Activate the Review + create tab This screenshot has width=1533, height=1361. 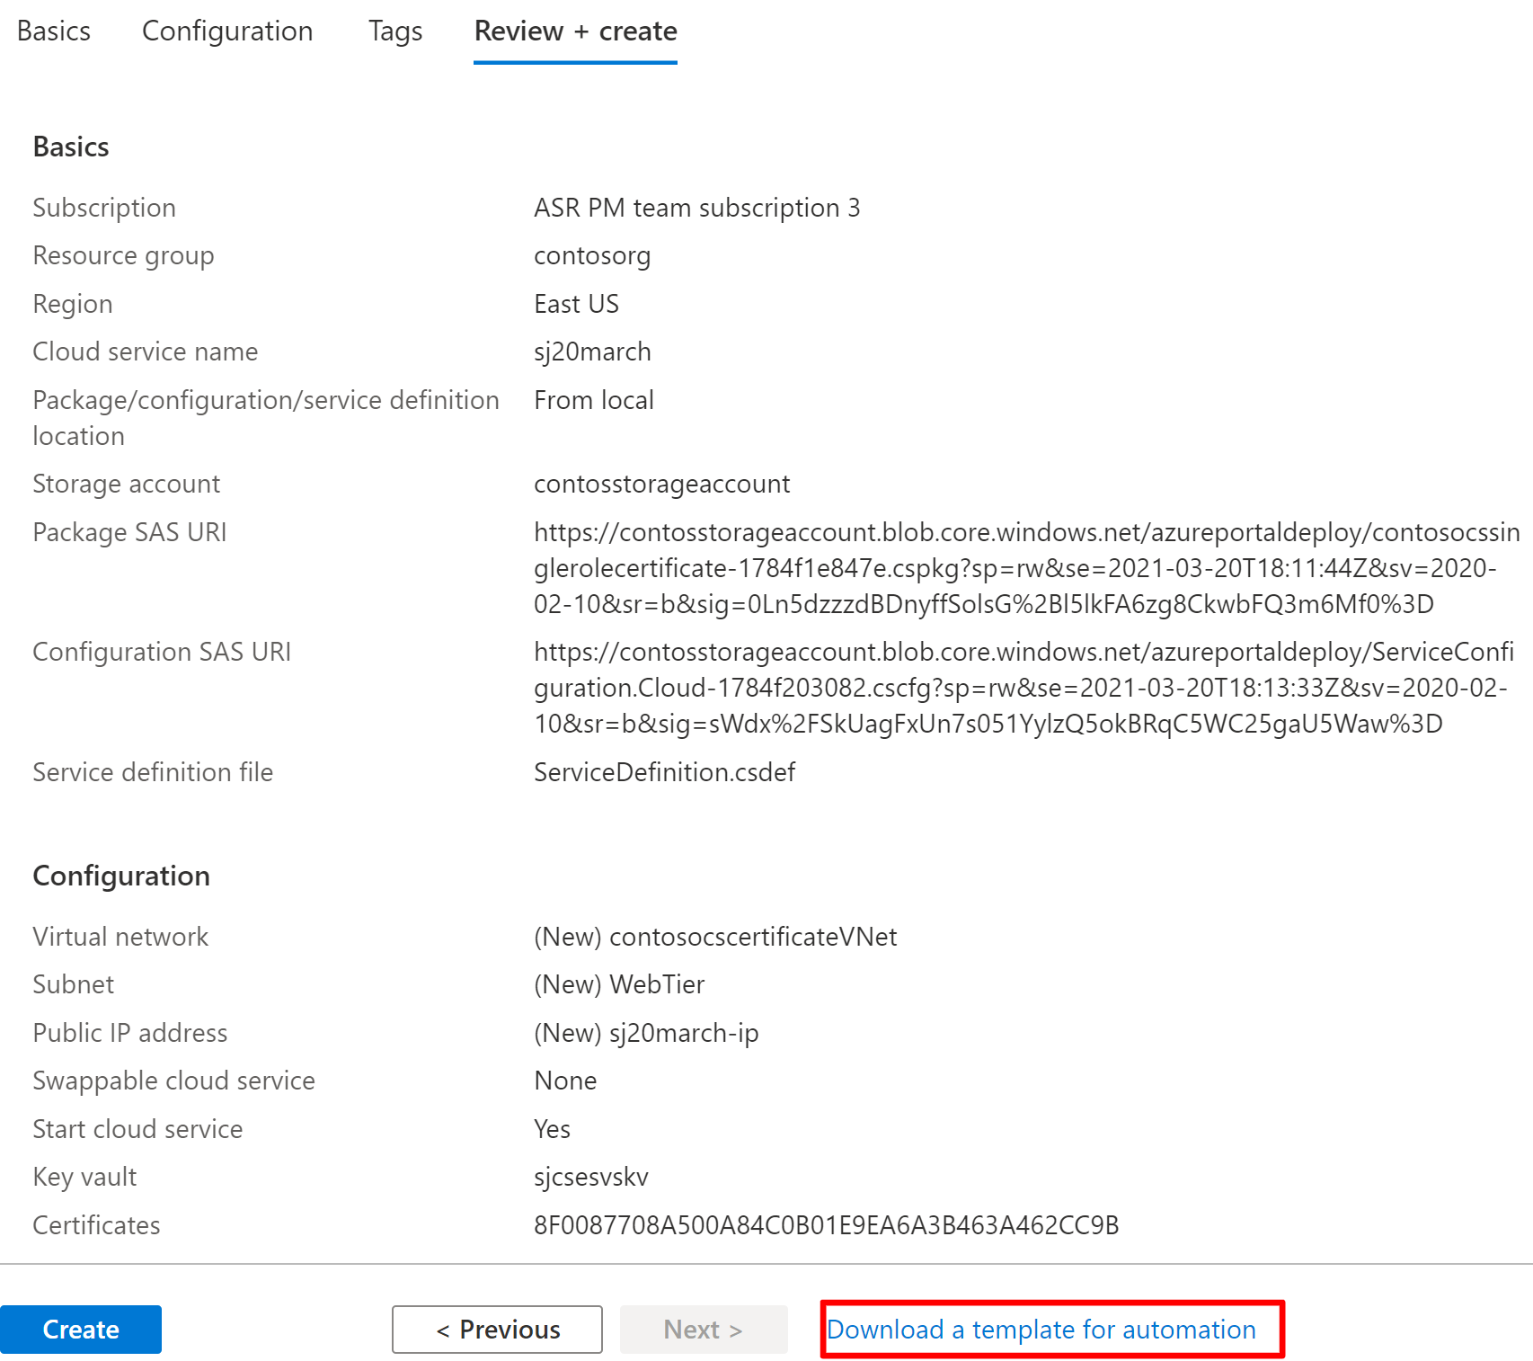[x=574, y=31]
